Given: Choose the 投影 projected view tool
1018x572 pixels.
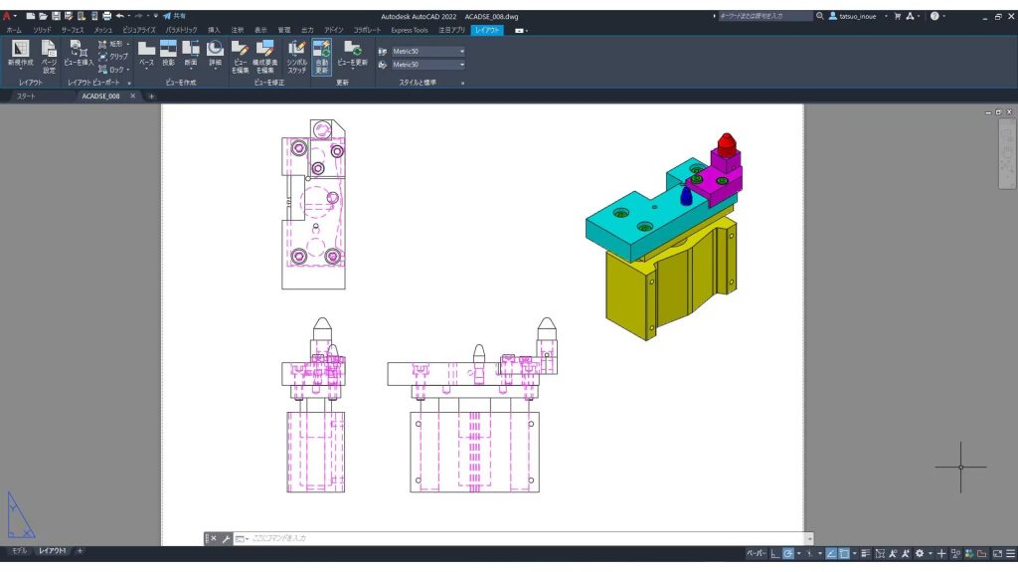Looking at the screenshot, I should click(169, 54).
